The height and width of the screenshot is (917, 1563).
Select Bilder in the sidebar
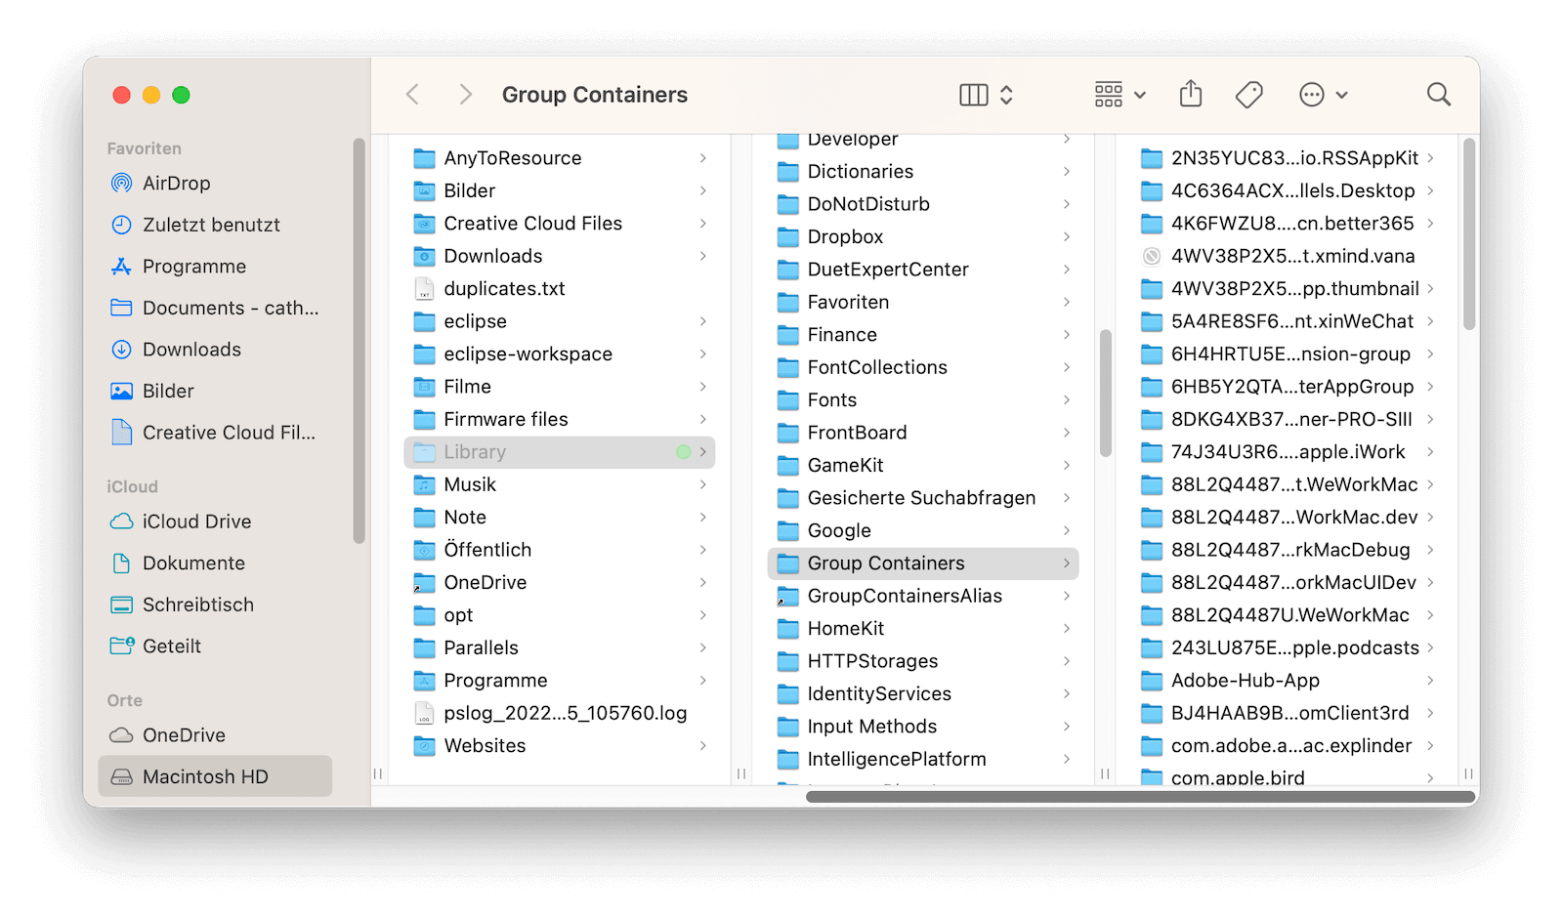tap(215, 391)
